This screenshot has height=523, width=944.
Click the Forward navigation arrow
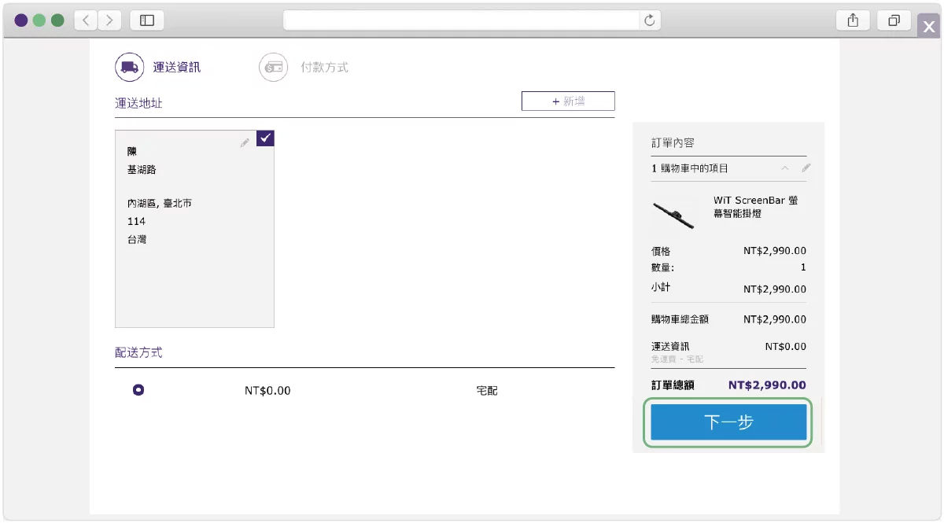point(109,20)
